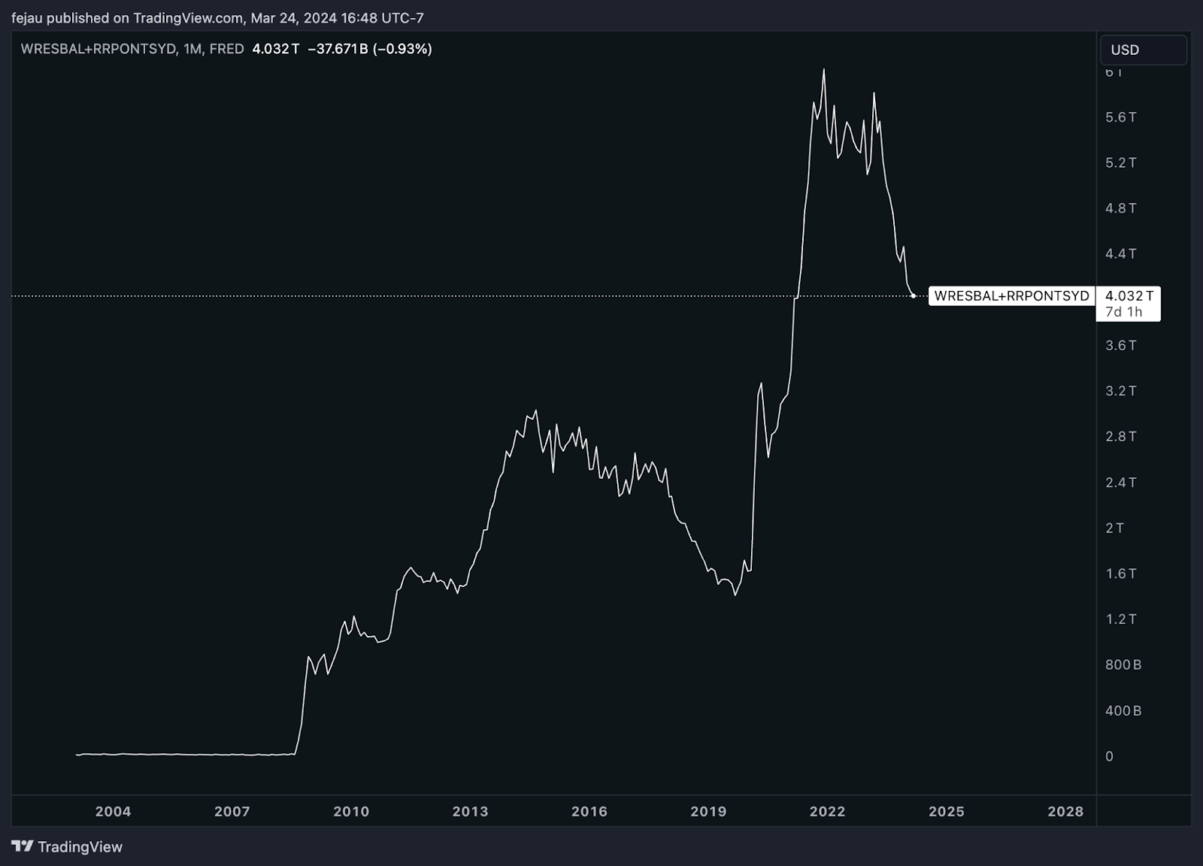Click the 'fejau published on TradingView.com' caption

point(127,17)
